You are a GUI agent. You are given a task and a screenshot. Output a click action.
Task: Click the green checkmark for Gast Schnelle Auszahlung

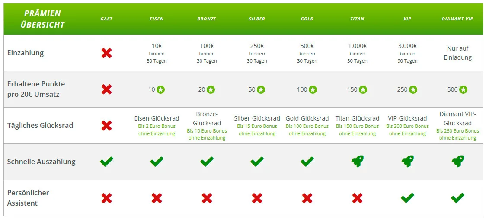click(107, 162)
